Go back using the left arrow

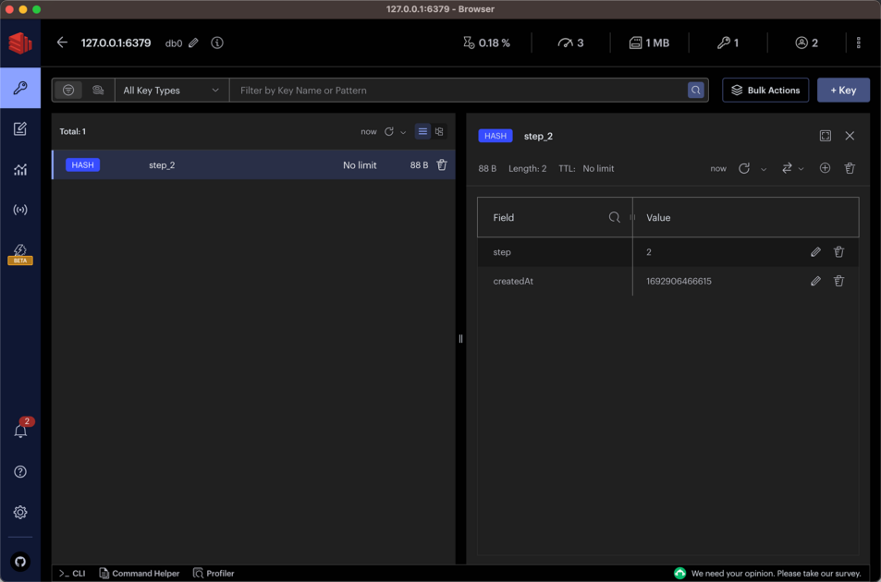pos(62,42)
